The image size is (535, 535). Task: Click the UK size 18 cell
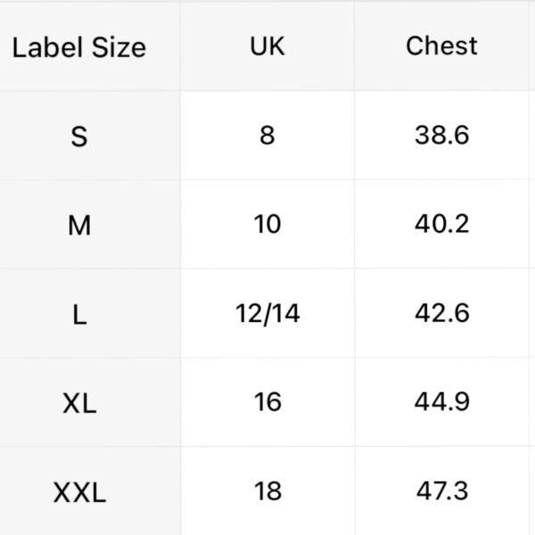267,491
